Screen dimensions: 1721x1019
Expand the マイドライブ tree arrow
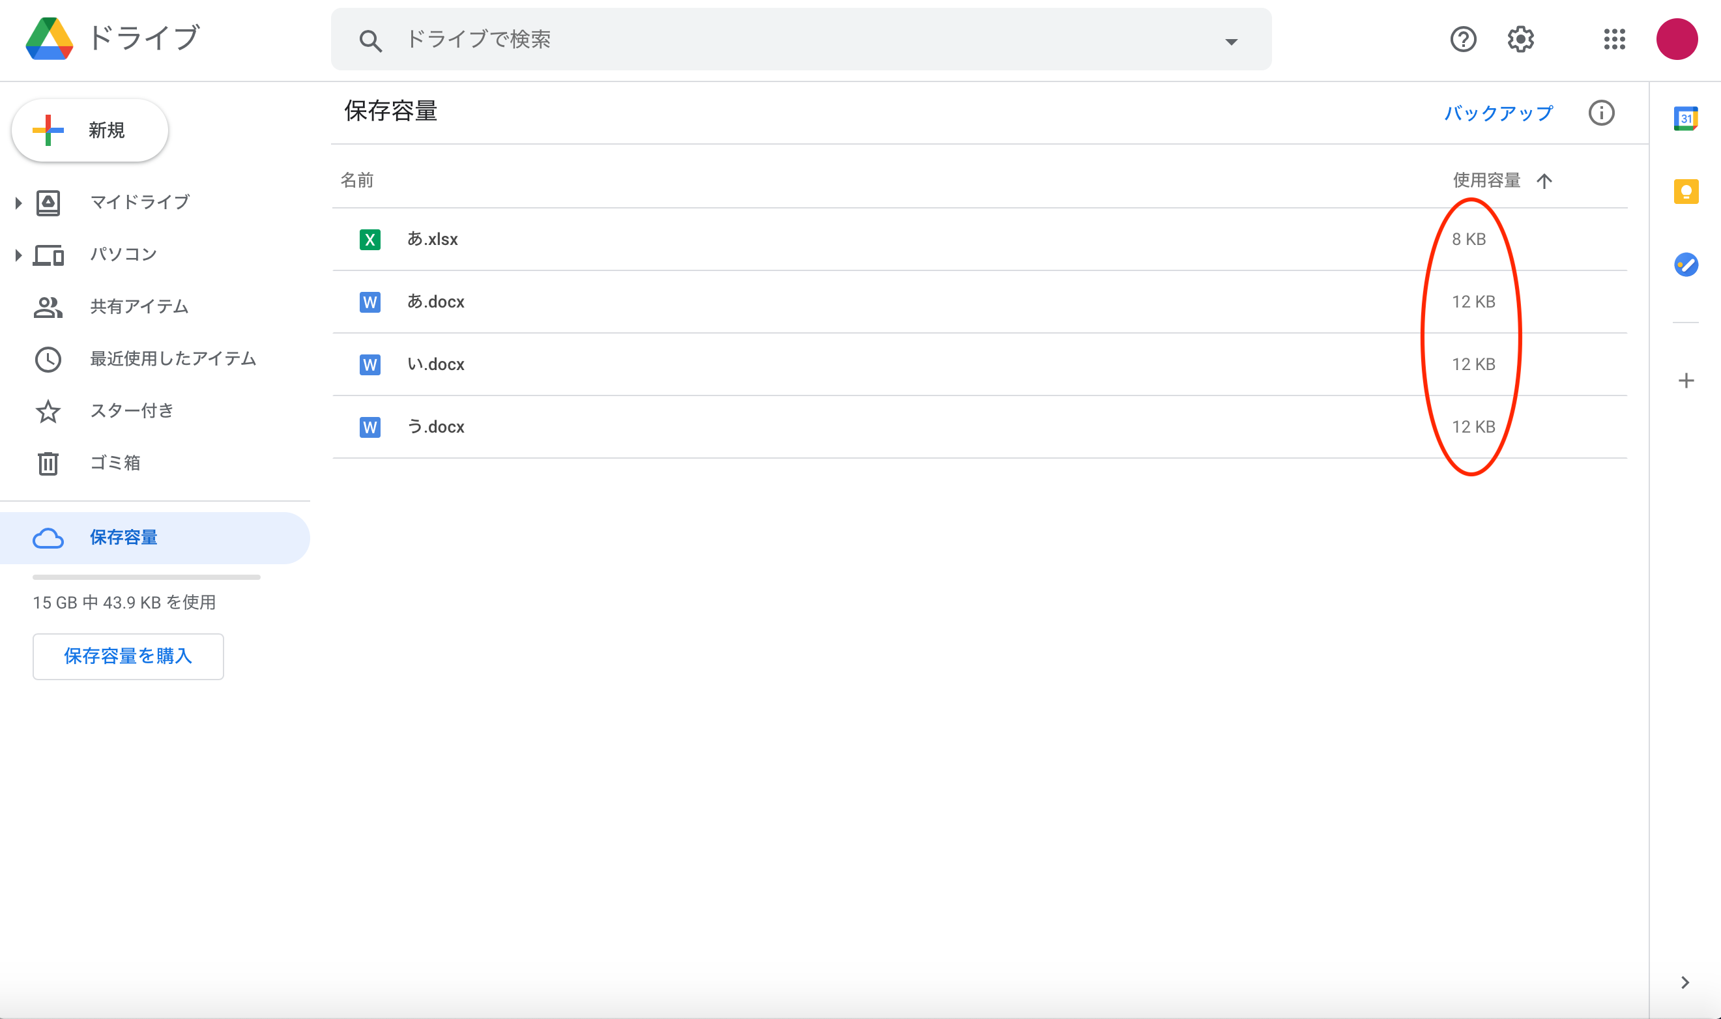18,203
